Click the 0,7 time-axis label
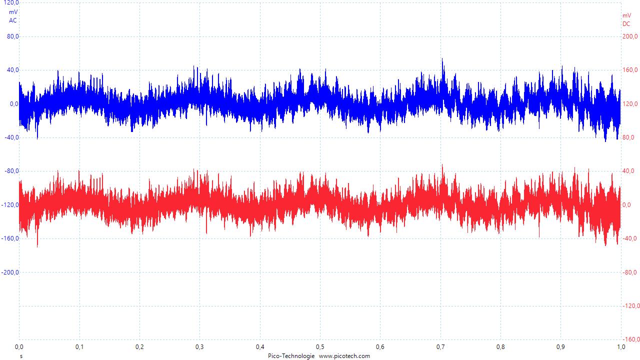Viewport: 640px width, 360px height. (440, 346)
